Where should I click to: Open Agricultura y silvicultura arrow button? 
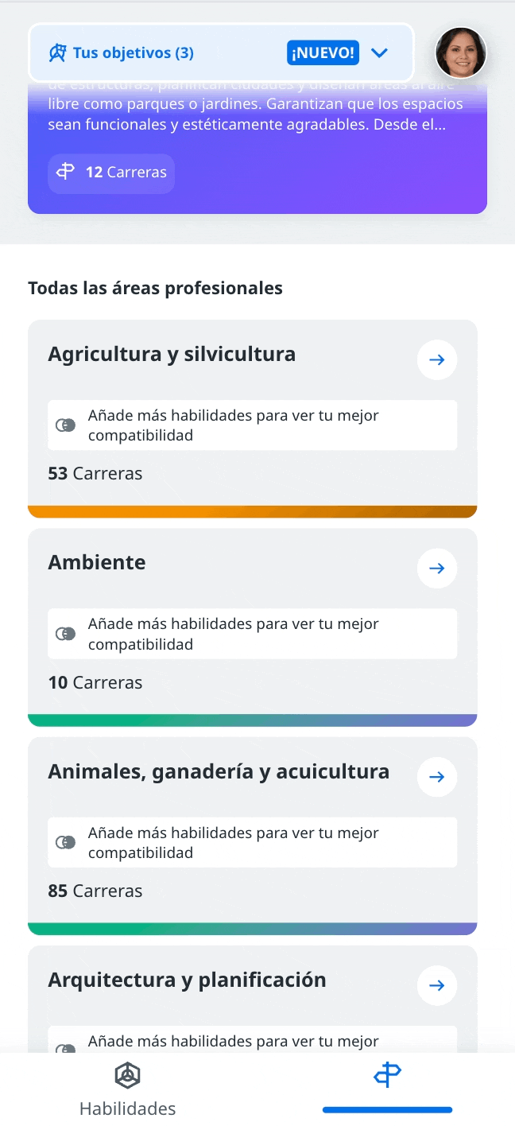[437, 359]
